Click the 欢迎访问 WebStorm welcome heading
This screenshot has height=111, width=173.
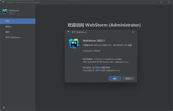(104, 25)
